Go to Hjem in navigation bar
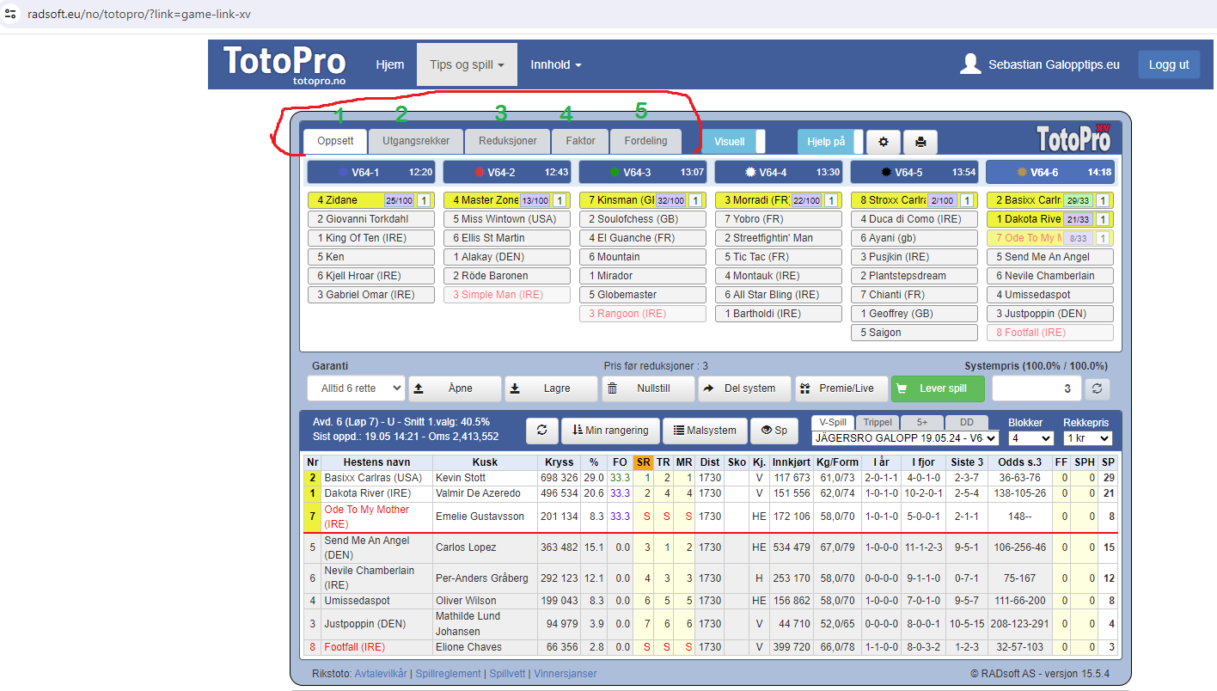This screenshot has height=691, width=1217. pos(390,64)
